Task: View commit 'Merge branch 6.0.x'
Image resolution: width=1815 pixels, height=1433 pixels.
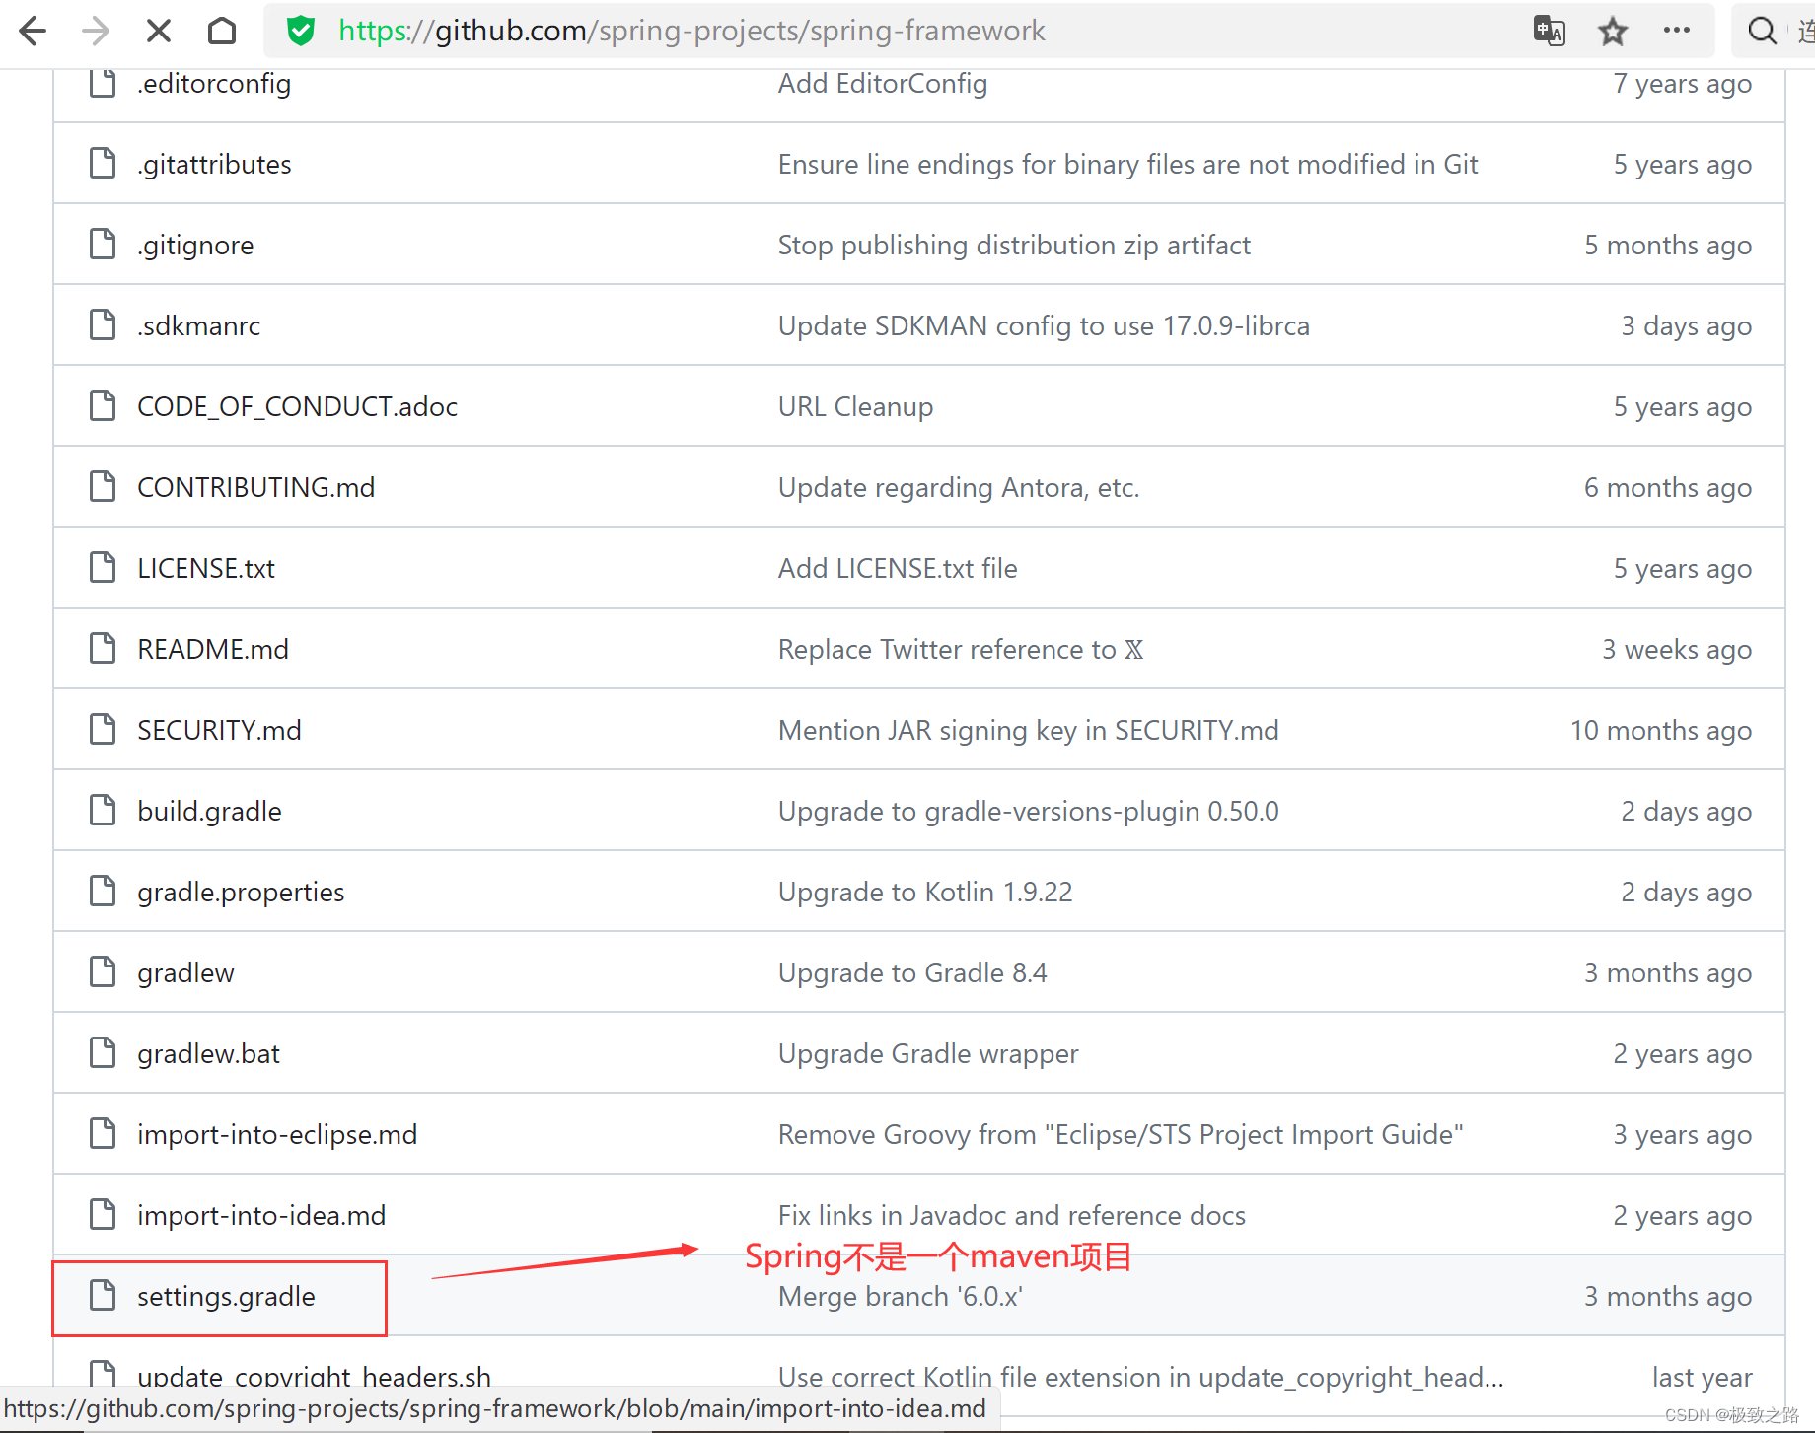Action: [x=901, y=1296]
